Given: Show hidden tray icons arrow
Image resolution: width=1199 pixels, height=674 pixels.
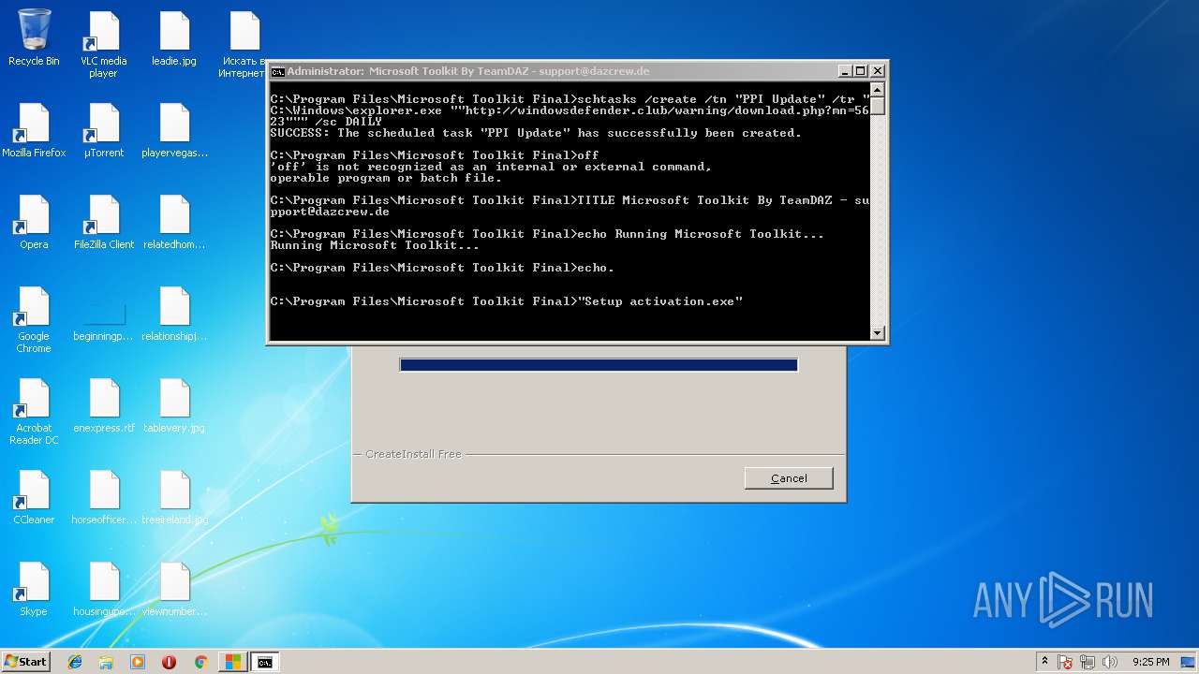Looking at the screenshot, I should 1044,662.
